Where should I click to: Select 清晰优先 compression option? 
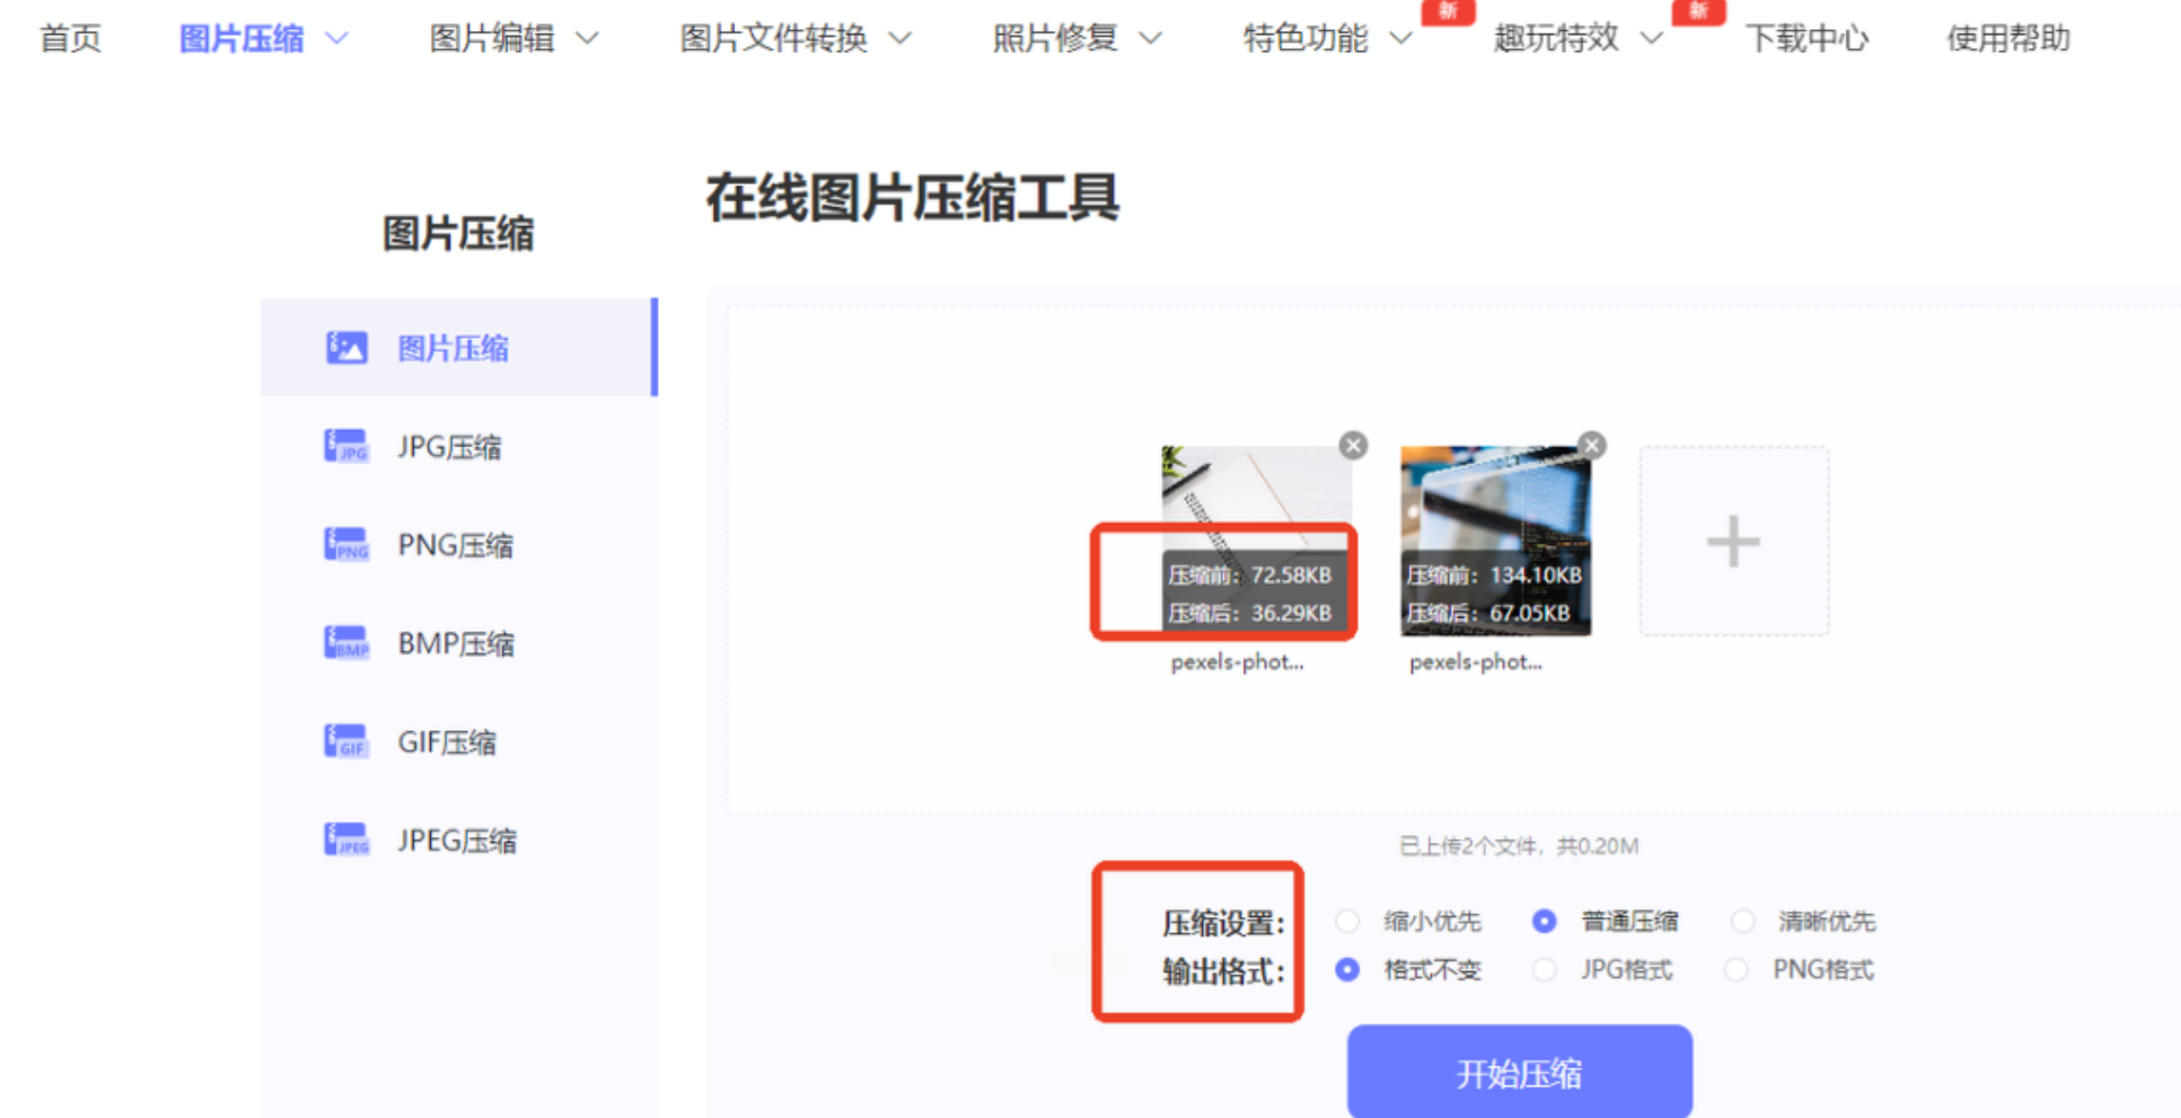coord(1742,921)
